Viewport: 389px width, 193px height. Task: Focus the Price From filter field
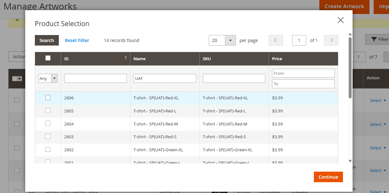coord(303,73)
